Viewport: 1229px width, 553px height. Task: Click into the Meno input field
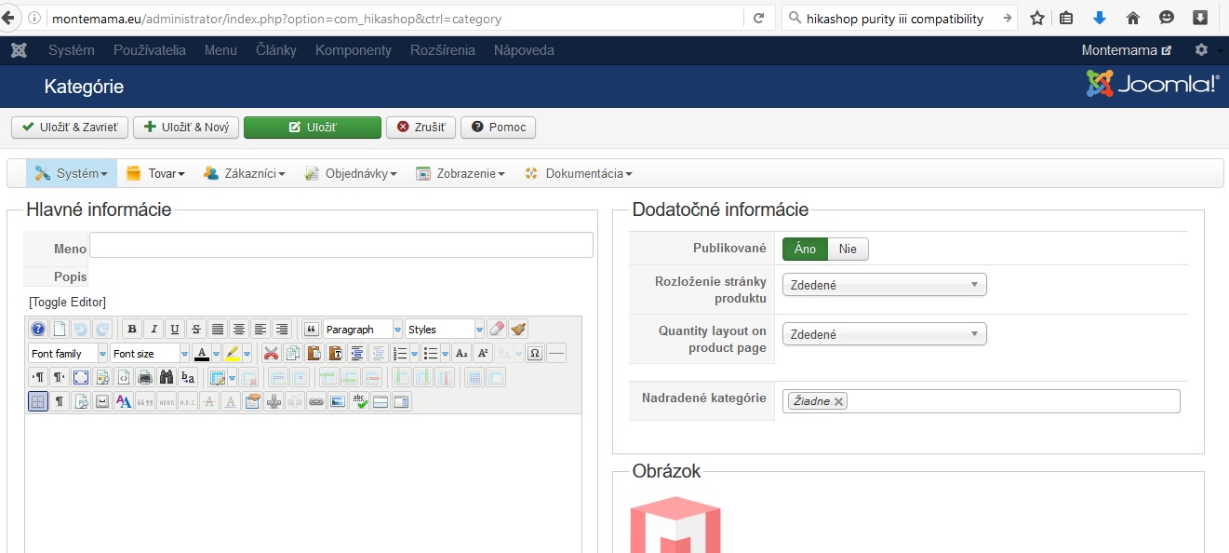click(341, 245)
